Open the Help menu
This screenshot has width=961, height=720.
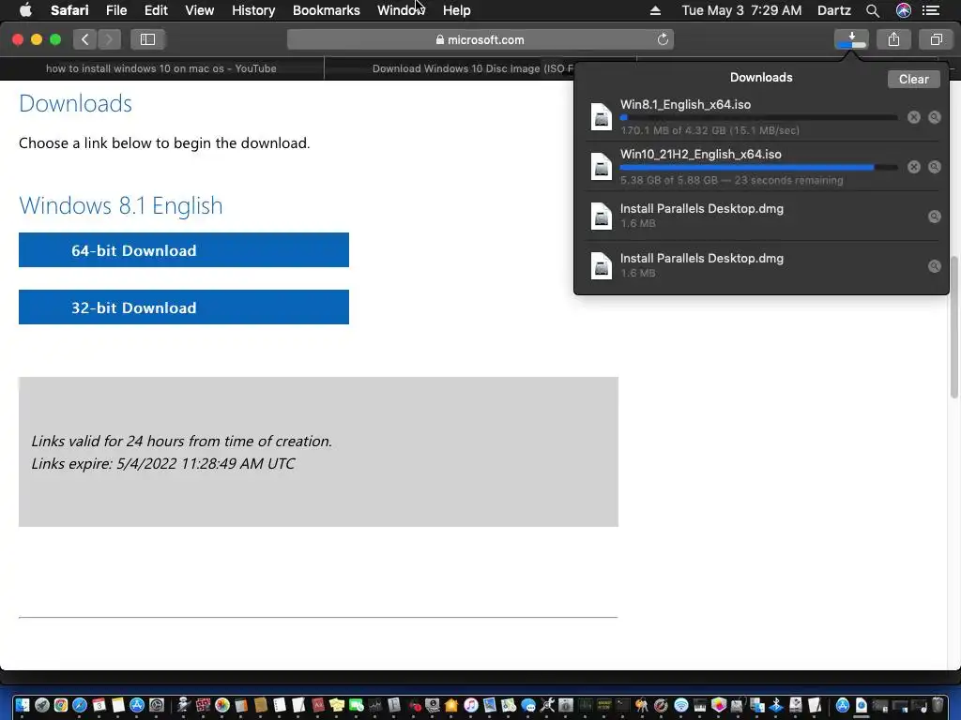(457, 10)
